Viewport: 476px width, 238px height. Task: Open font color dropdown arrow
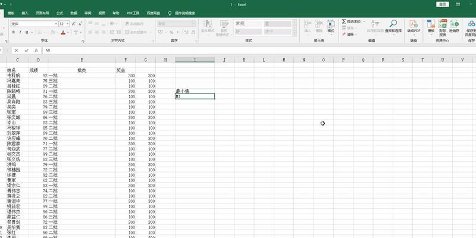(x=68, y=32)
